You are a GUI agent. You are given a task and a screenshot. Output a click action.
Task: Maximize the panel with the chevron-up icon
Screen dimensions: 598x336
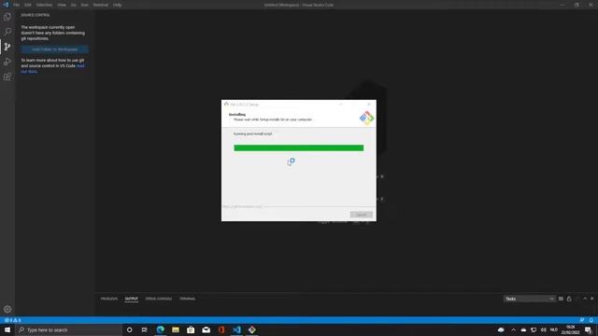click(x=585, y=299)
